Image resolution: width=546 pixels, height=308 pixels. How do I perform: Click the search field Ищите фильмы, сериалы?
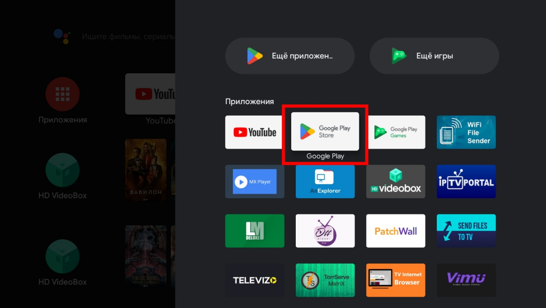click(x=128, y=36)
